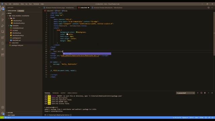Viewport: 215px width, 121px height.
Task: Open VS Code logo application menu
Action: pos(2,4)
